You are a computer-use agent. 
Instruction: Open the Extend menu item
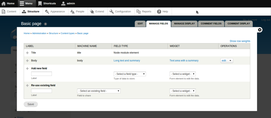[98, 12]
